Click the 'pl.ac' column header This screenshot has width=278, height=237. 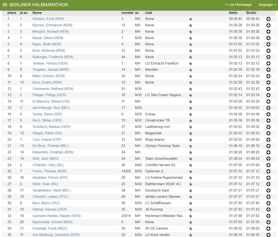(24, 13)
